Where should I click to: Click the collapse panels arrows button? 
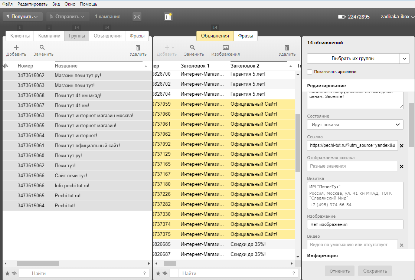[x=137, y=17]
